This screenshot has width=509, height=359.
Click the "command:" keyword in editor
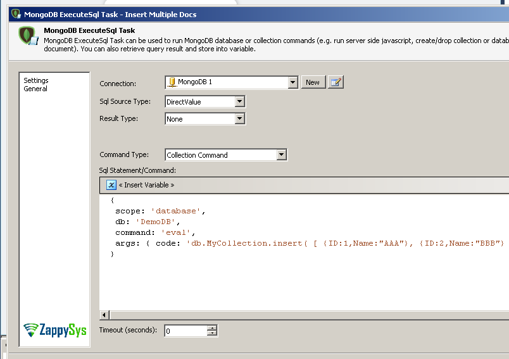pyautogui.click(x=135, y=232)
